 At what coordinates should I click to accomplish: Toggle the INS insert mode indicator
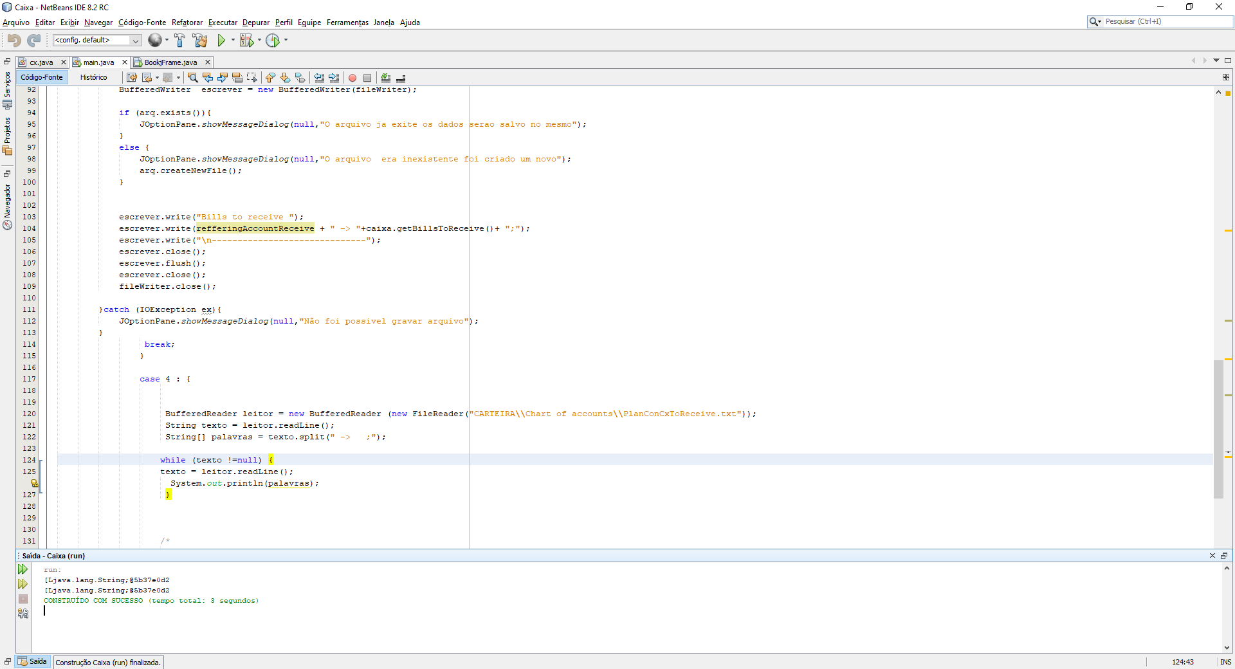[1226, 662]
